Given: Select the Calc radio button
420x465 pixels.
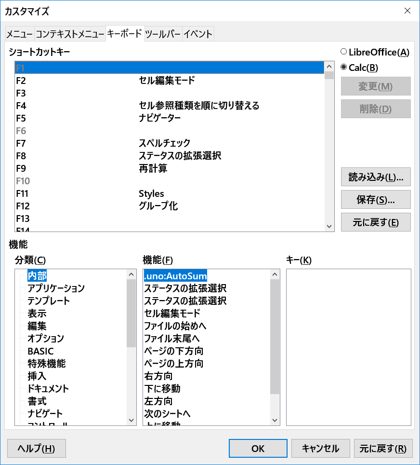Looking at the screenshot, I should (343, 68).
